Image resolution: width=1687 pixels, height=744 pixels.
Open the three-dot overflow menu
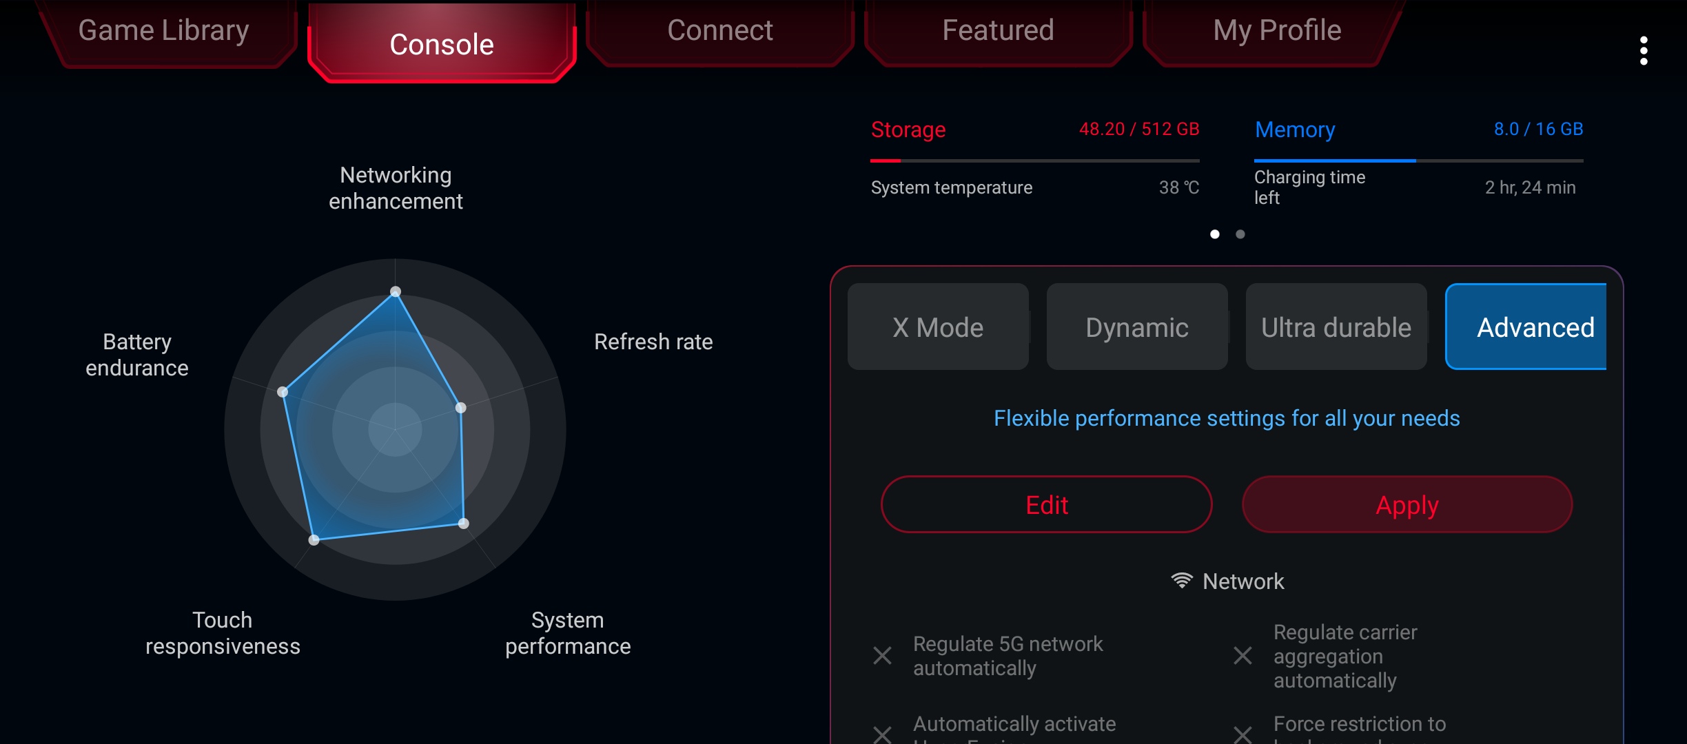[1644, 51]
